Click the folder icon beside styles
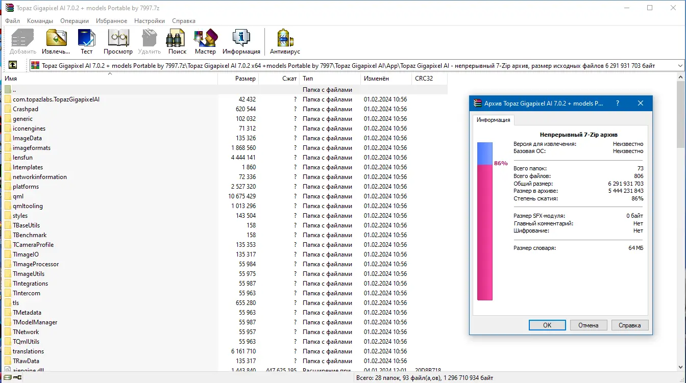The image size is (686, 383). coord(8,216)
